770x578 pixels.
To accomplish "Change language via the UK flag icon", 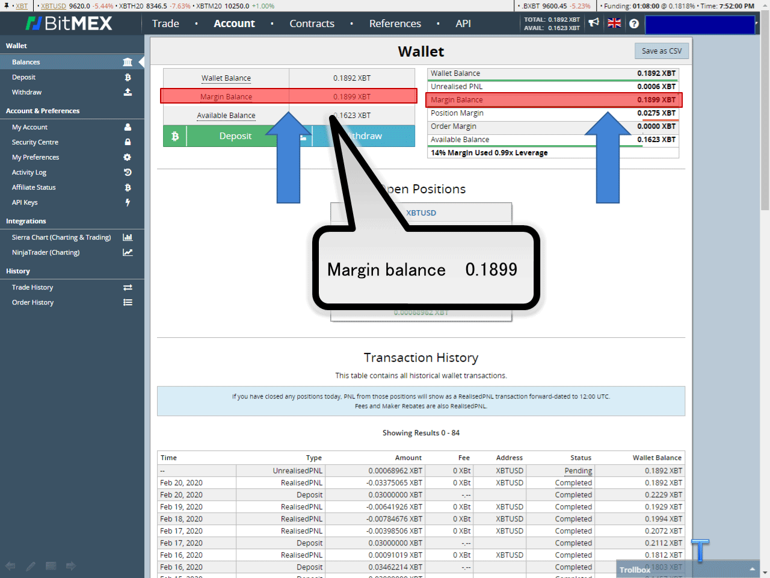I will point(614,23).
